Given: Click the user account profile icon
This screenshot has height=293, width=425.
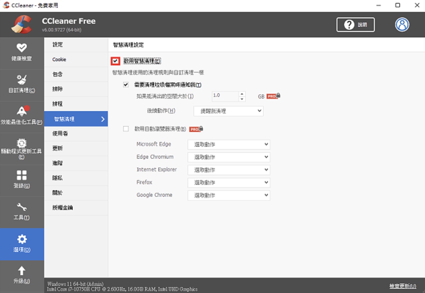Looking at the screenshot, I should coord(402,25).
